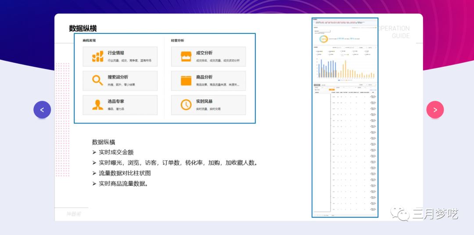Screen dimensions: 474x235
Task: Click the 搜索词分析 magnifier icon
Action: (x=97, y=80)
